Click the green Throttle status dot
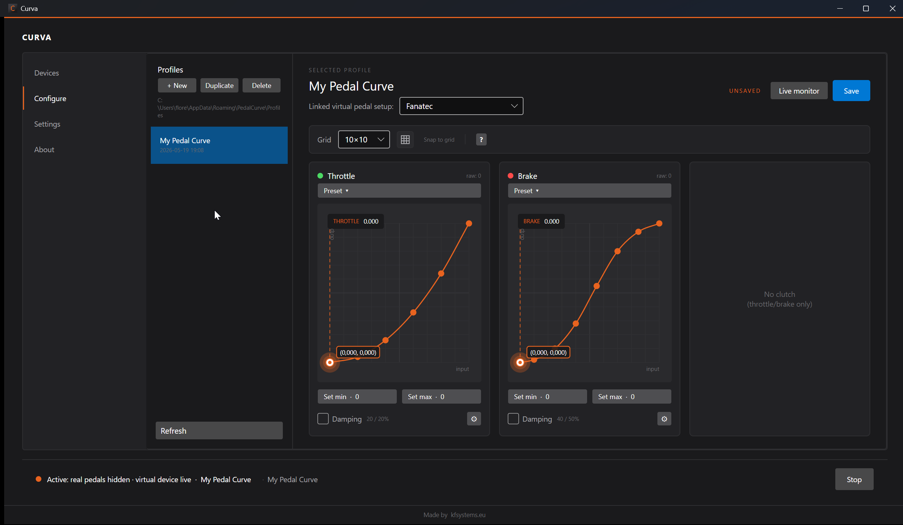 pyautogui.click(x=320, y=176)
